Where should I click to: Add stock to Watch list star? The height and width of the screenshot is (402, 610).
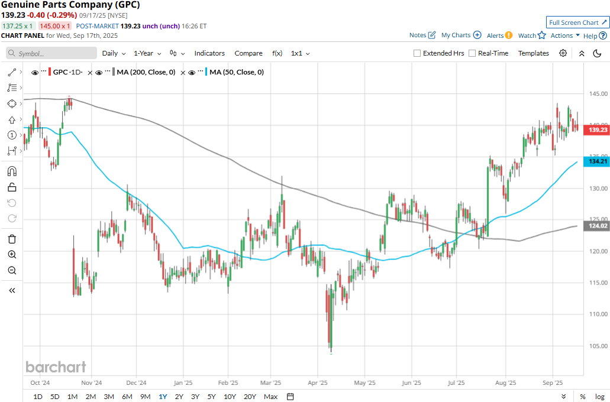click(x=542, y=35)
